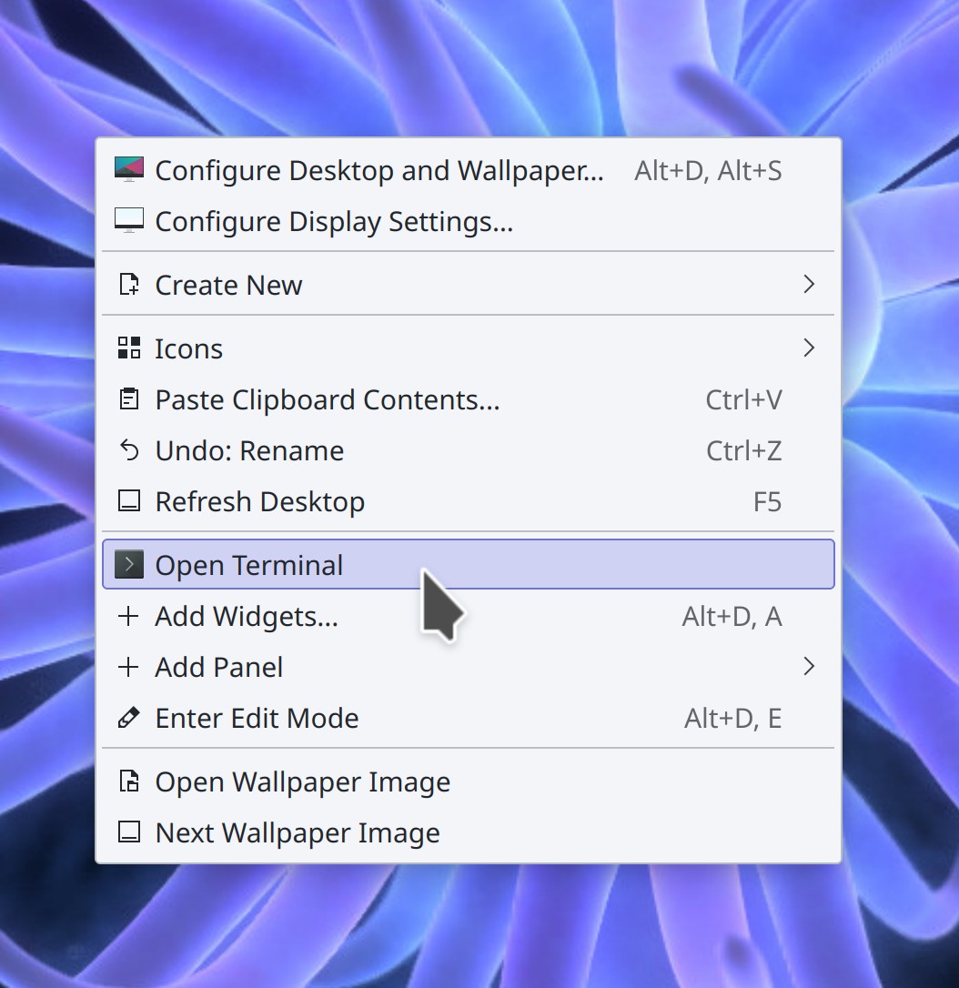Viewport: 959px width, 988px height.
Task: Launch Open Terminal from the highlighted entry
Action: (x=249, y=565)
